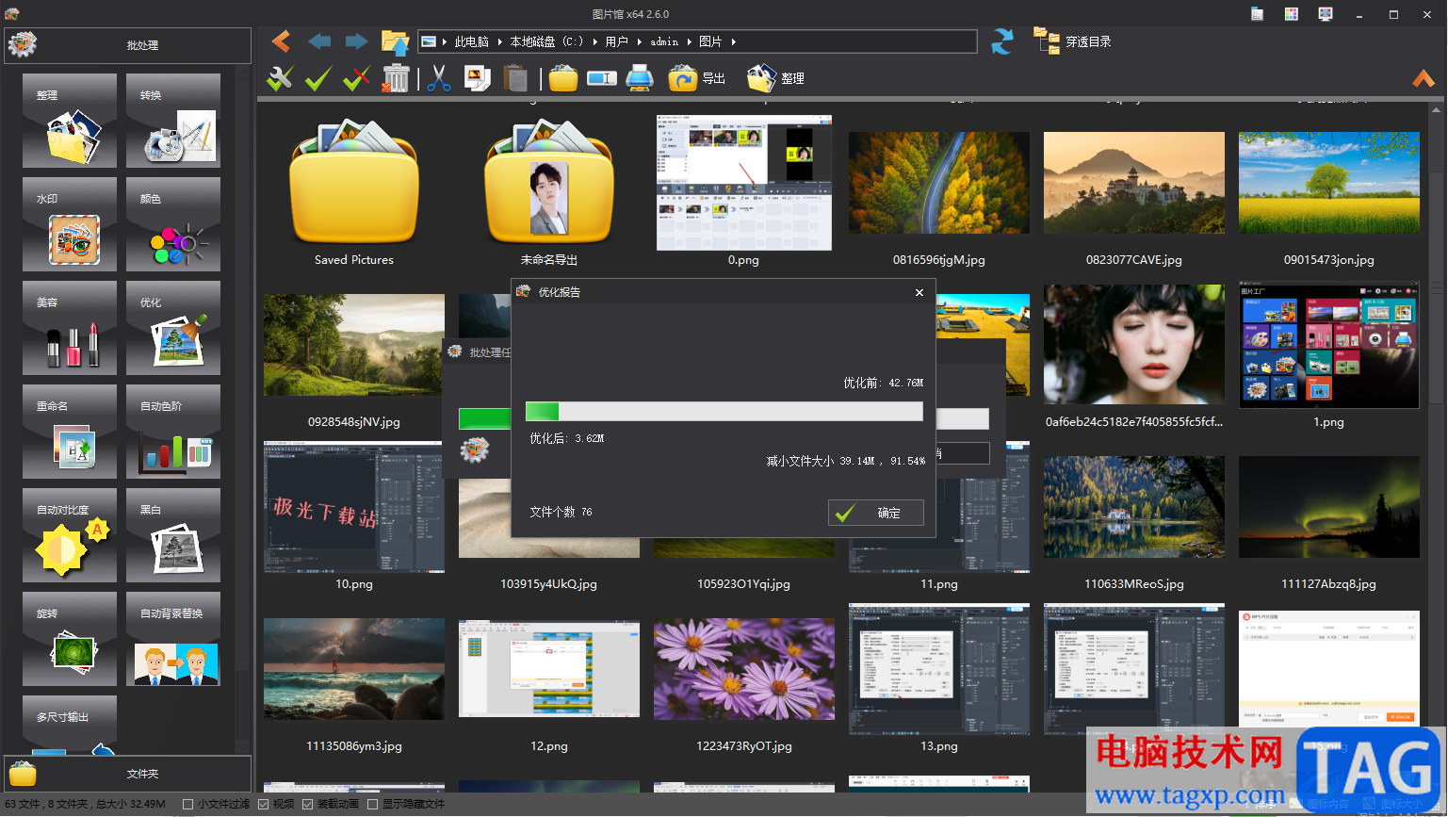Click the 整理 button in the top toolbar

coord(775,78)
